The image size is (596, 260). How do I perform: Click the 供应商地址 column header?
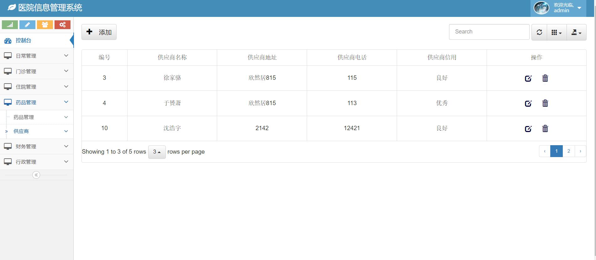pyautogui.click(x=262, y=58)
